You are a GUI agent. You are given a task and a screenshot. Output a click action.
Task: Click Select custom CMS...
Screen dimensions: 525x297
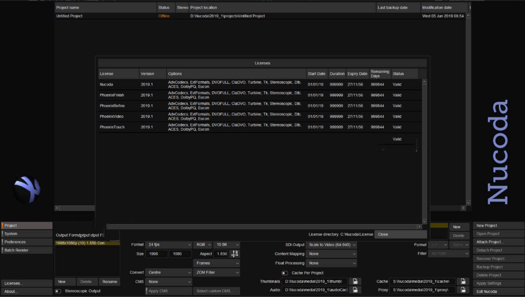click(216, 291)
